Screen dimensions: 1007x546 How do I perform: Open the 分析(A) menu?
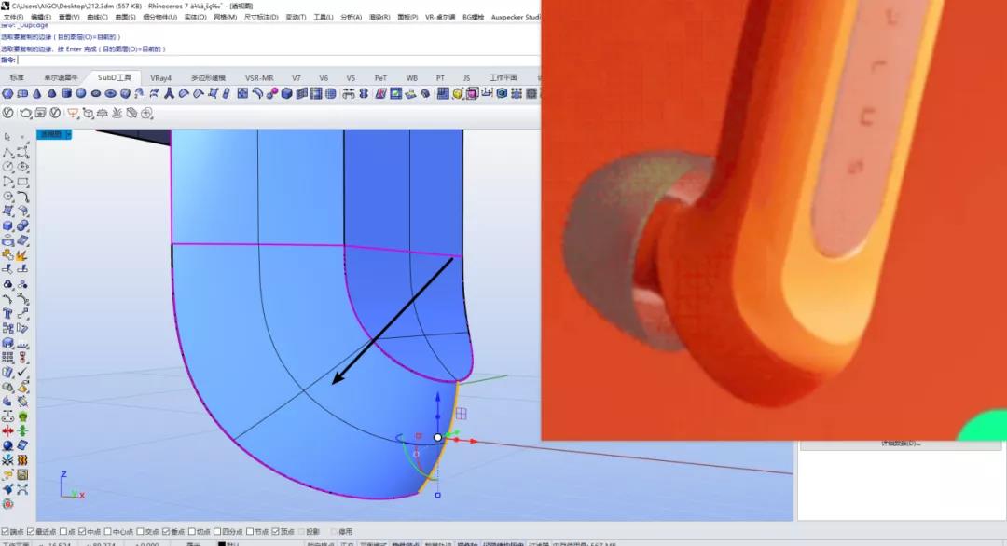(x=351, y=18)
